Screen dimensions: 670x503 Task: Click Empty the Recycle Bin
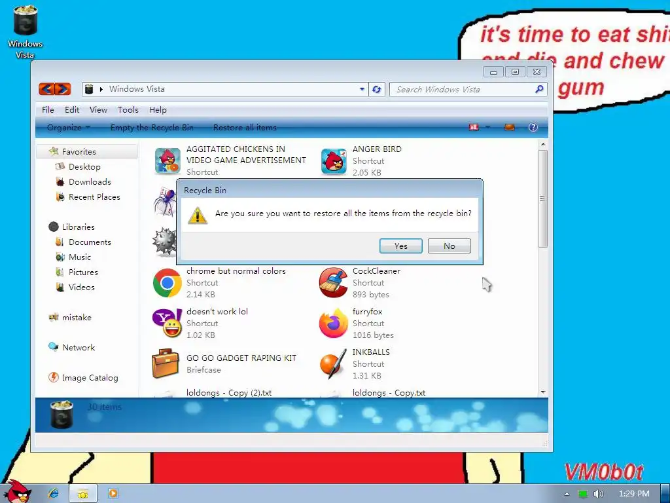tap(152, 128)
